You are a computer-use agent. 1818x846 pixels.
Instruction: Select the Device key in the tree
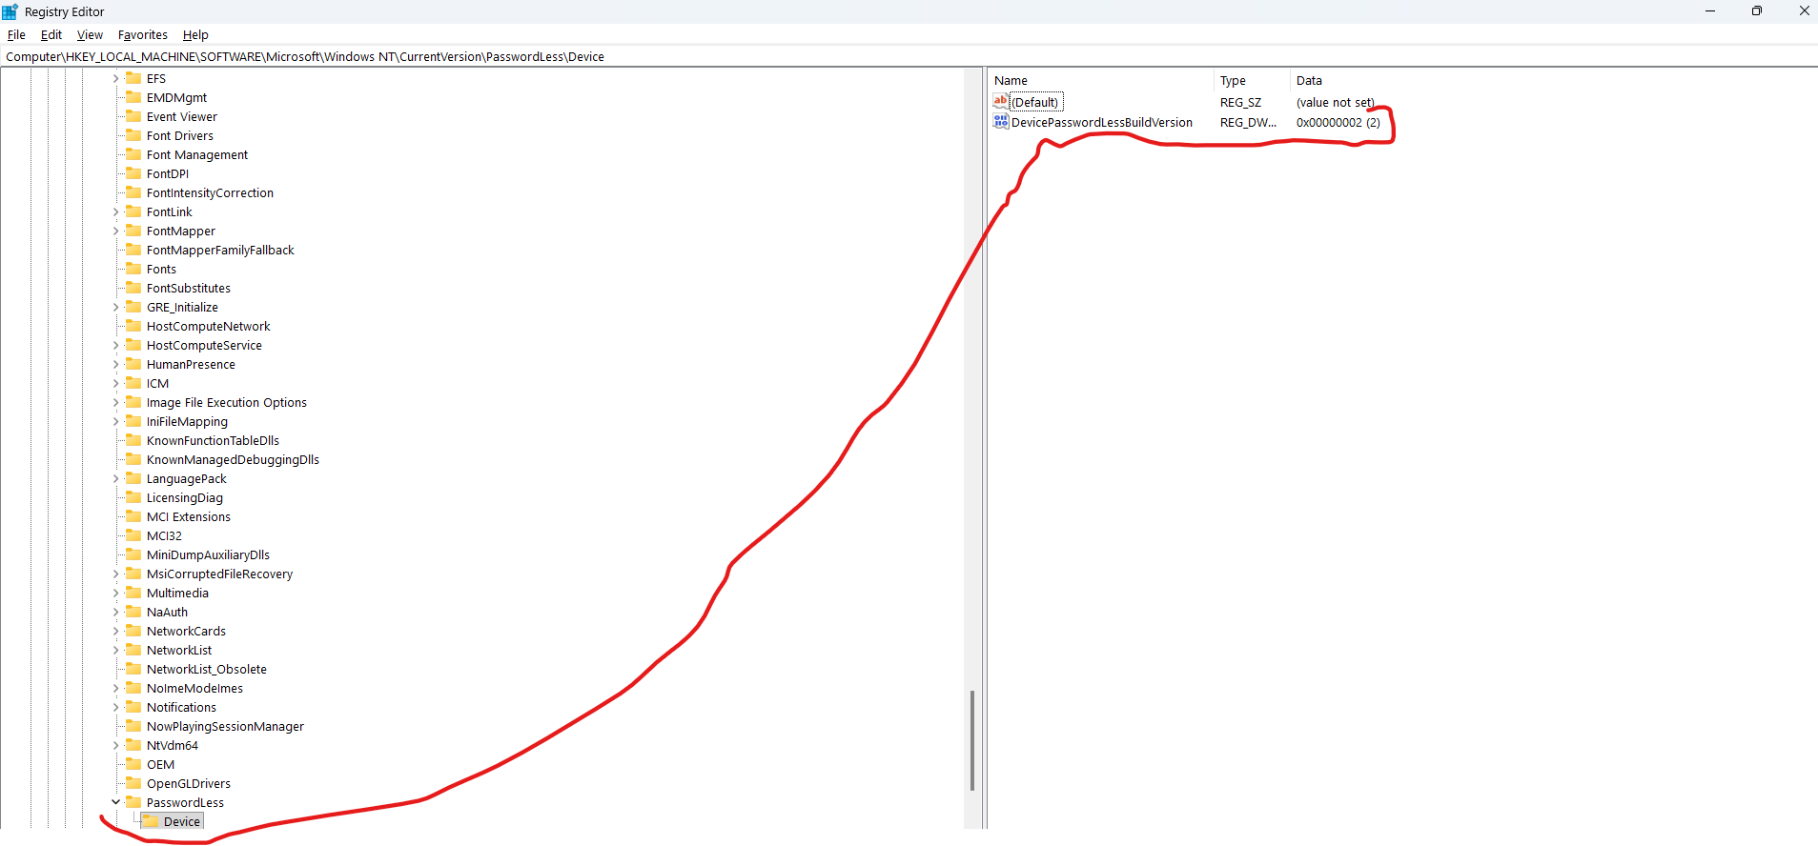point(182,821)
